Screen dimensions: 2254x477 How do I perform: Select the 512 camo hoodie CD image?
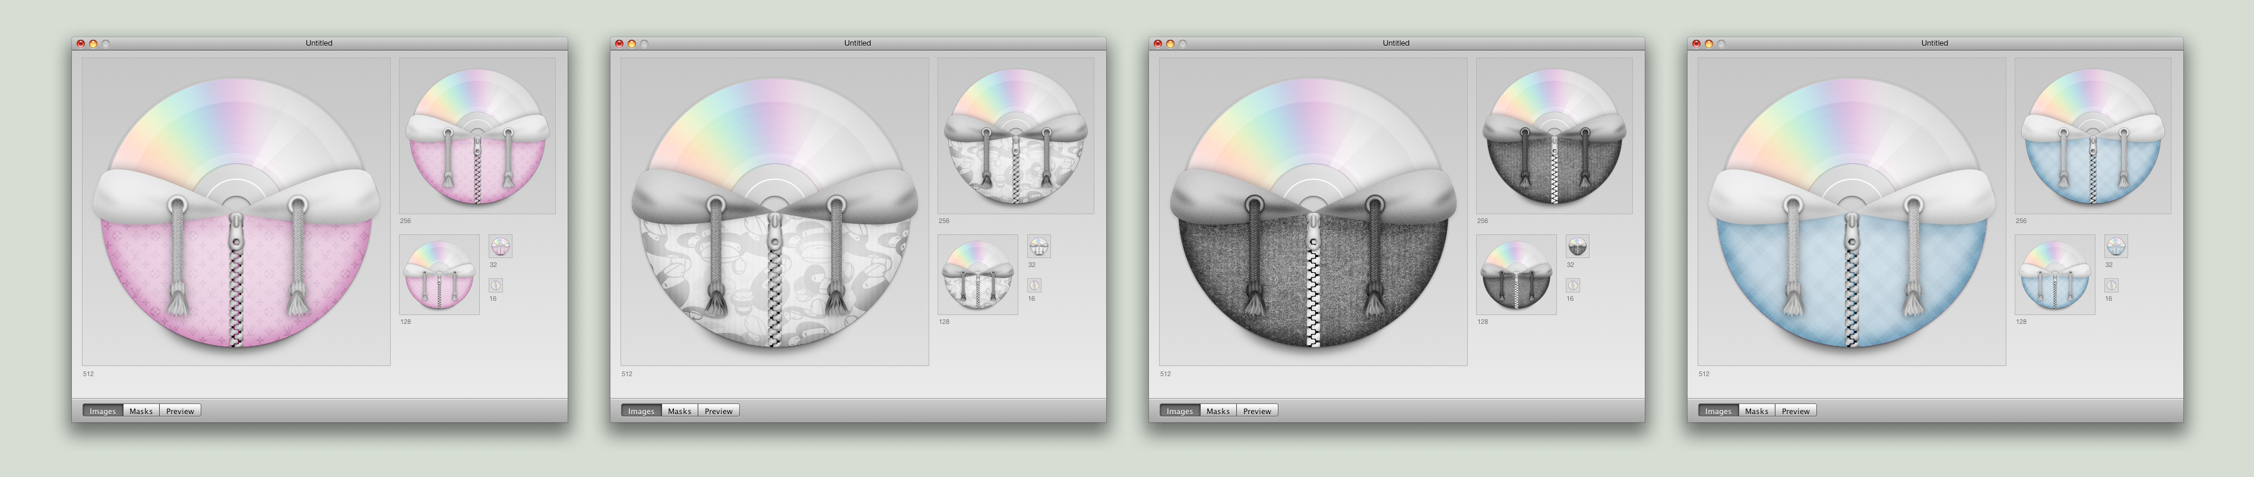[x=774, y=211]
